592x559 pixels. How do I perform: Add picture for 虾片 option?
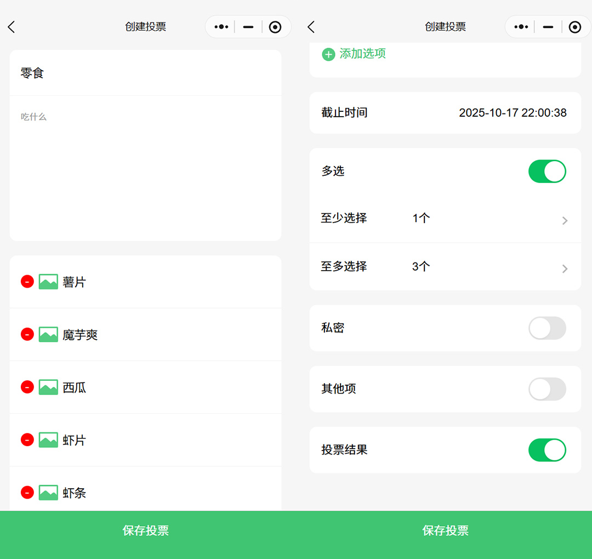click(x=48, y=440)
